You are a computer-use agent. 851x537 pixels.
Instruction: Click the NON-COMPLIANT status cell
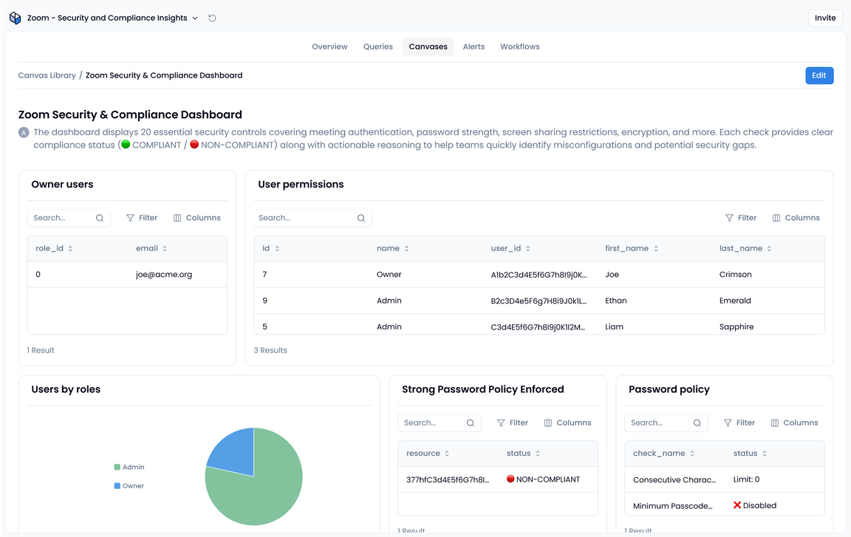[x=543, y=479]
